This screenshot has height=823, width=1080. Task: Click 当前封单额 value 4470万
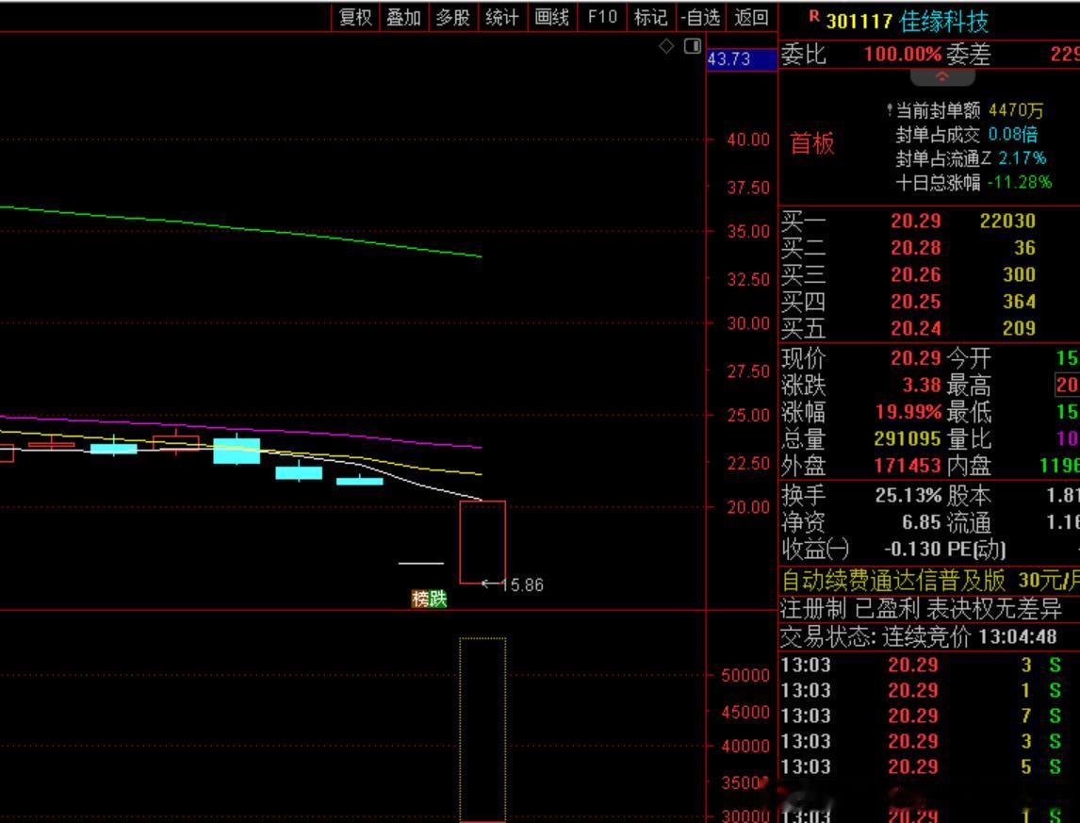1016,110
